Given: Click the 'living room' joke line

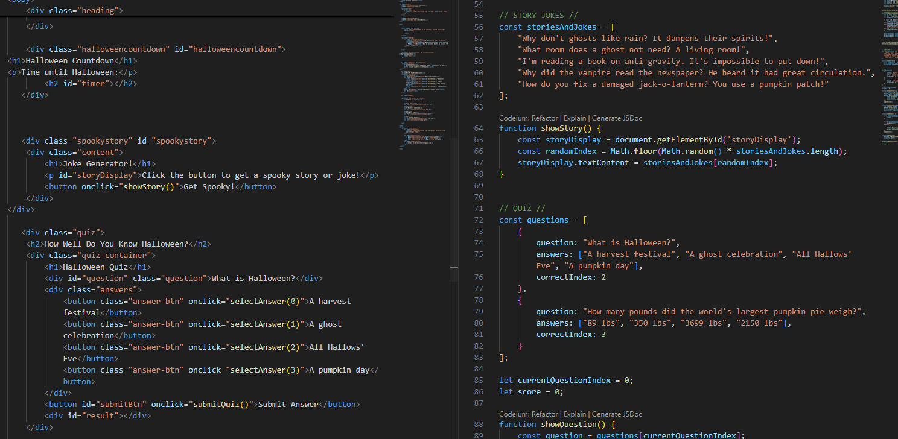Looking at the screenshot, I should point(634,50).
